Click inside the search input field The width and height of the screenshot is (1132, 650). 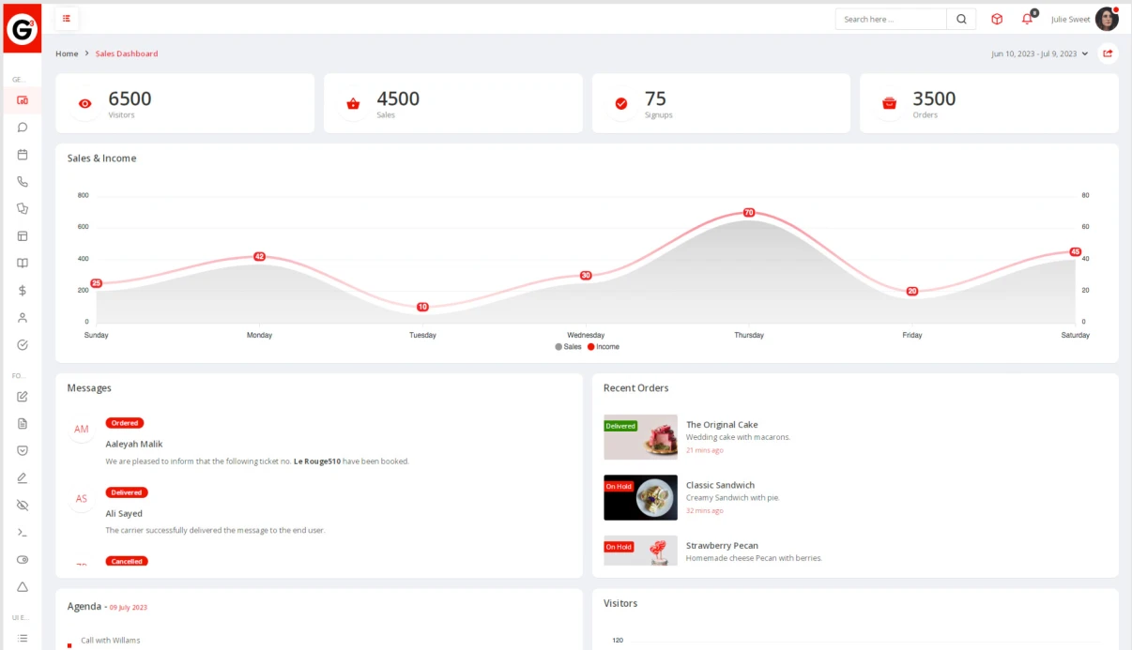[890, 19]
